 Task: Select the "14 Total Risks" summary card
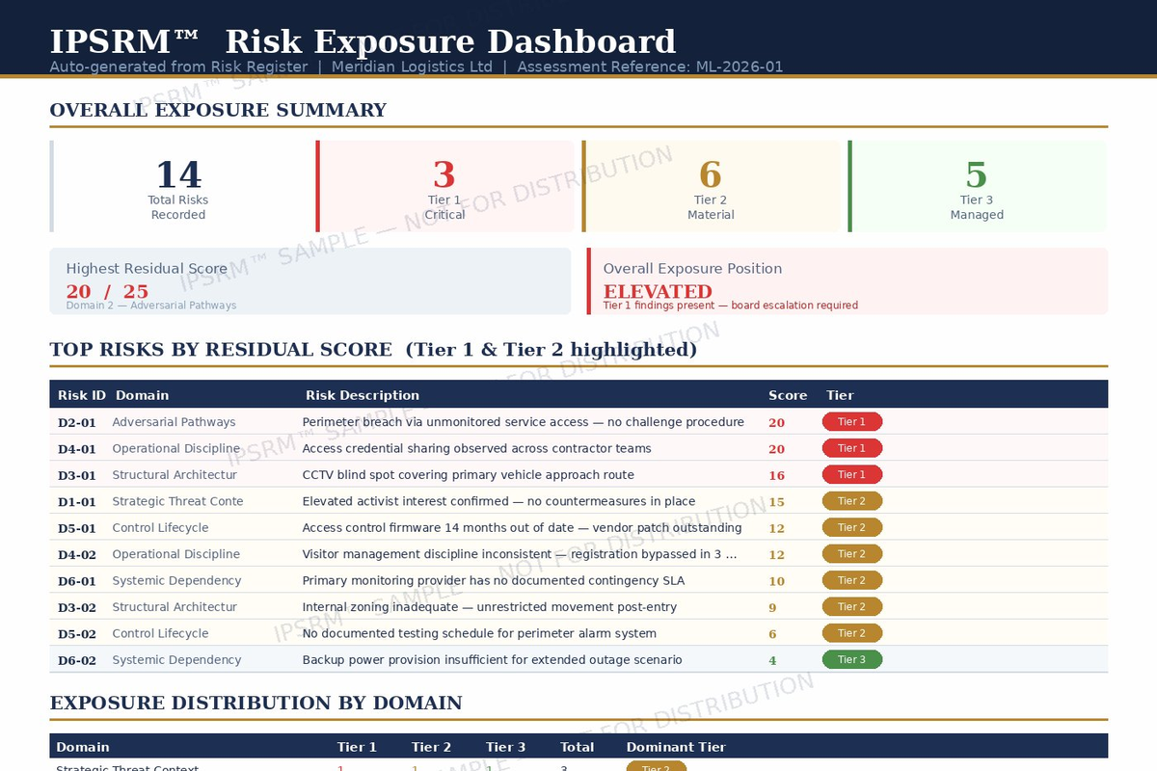tap(179, 186)
